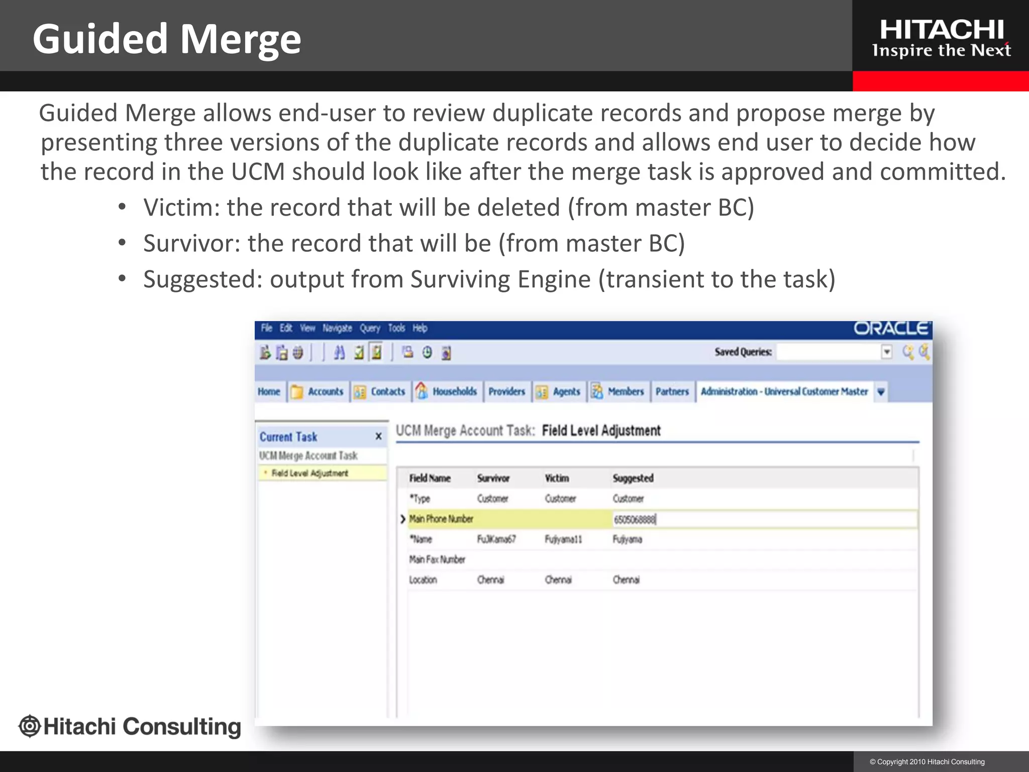Click the first toolbar icon with the arrow

coord(265,353)
